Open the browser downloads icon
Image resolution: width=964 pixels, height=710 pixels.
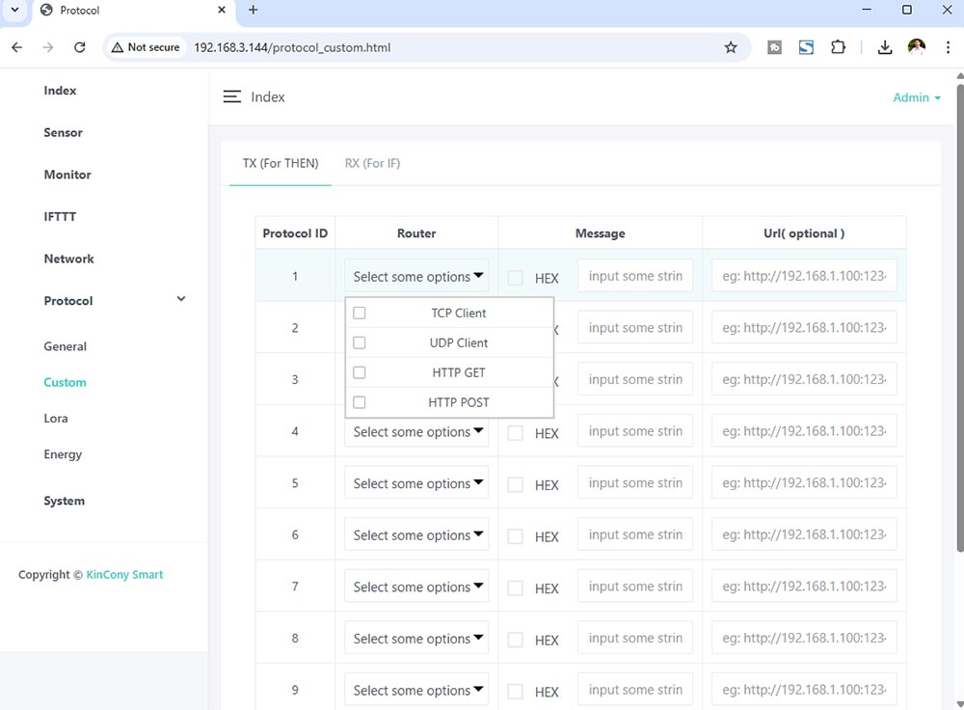885,47
